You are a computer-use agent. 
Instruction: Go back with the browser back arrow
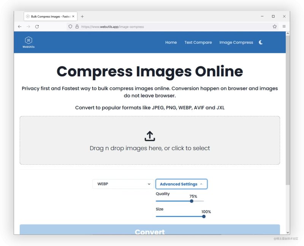click(20, 27)
